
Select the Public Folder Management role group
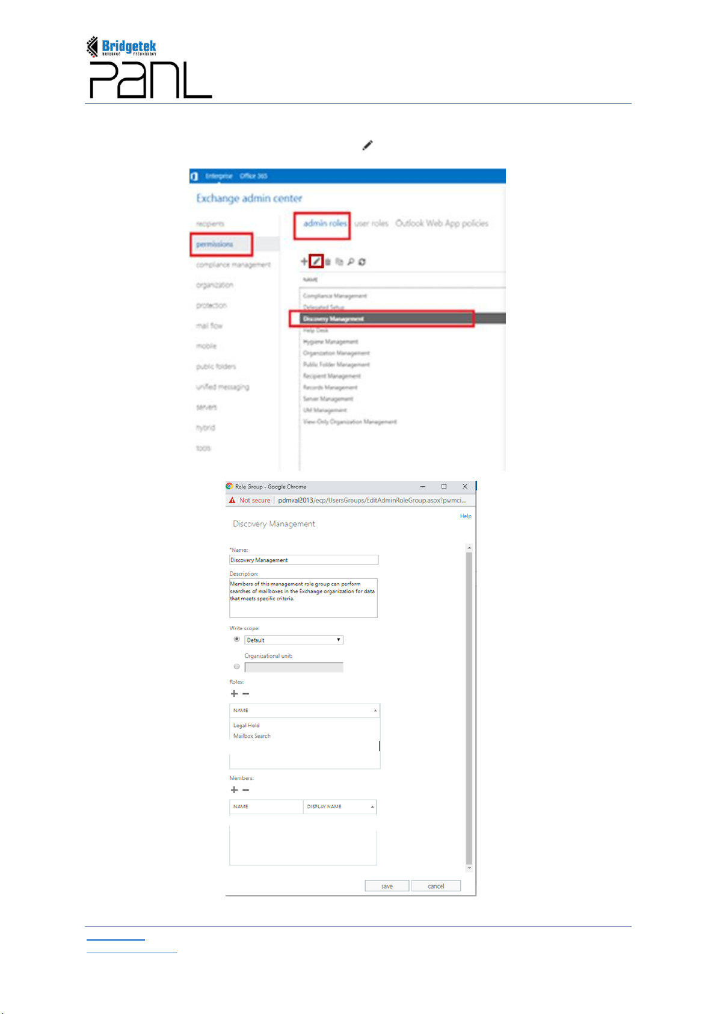coord(336,365)
